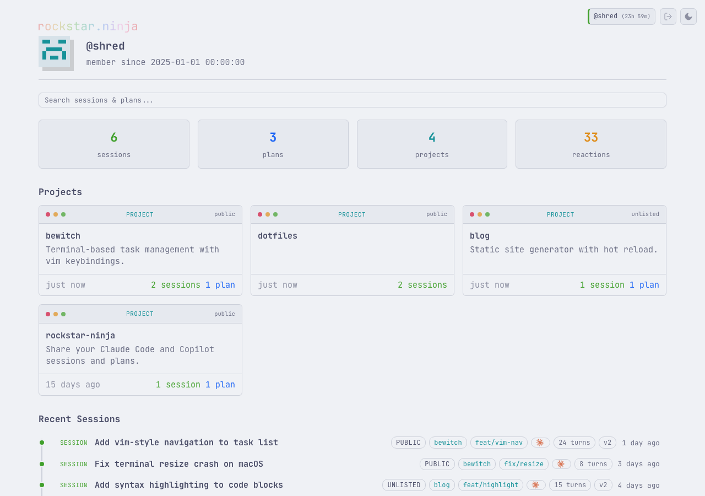Select the feat/vim-nav branch badge
The image size is (705, 496).
[x=498, y=443]
